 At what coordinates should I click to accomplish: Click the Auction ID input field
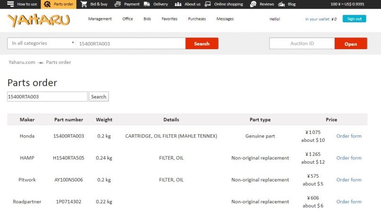click(x=302, y=44)
